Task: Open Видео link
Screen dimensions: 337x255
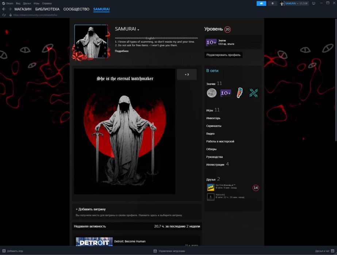Action: coord(210,134)
